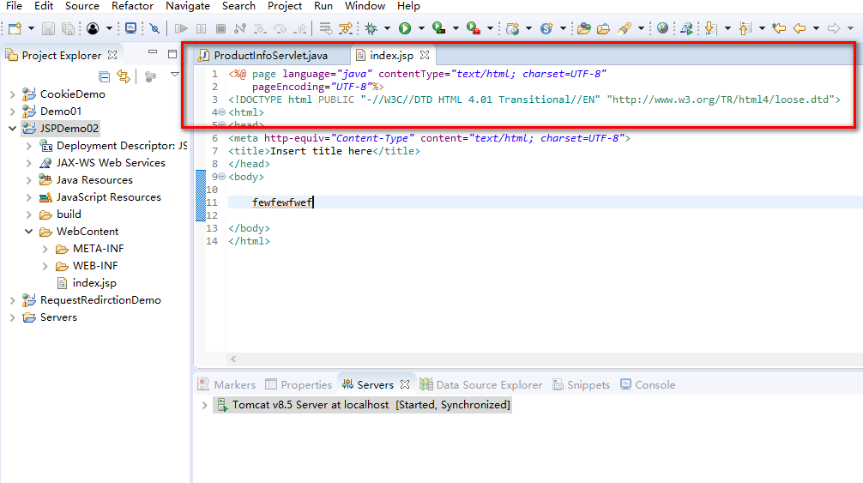This screenshot has width=863, height=483.
Task: Click the Open Task folder icon
Action: pyautogui.click(x=604, y=28)
